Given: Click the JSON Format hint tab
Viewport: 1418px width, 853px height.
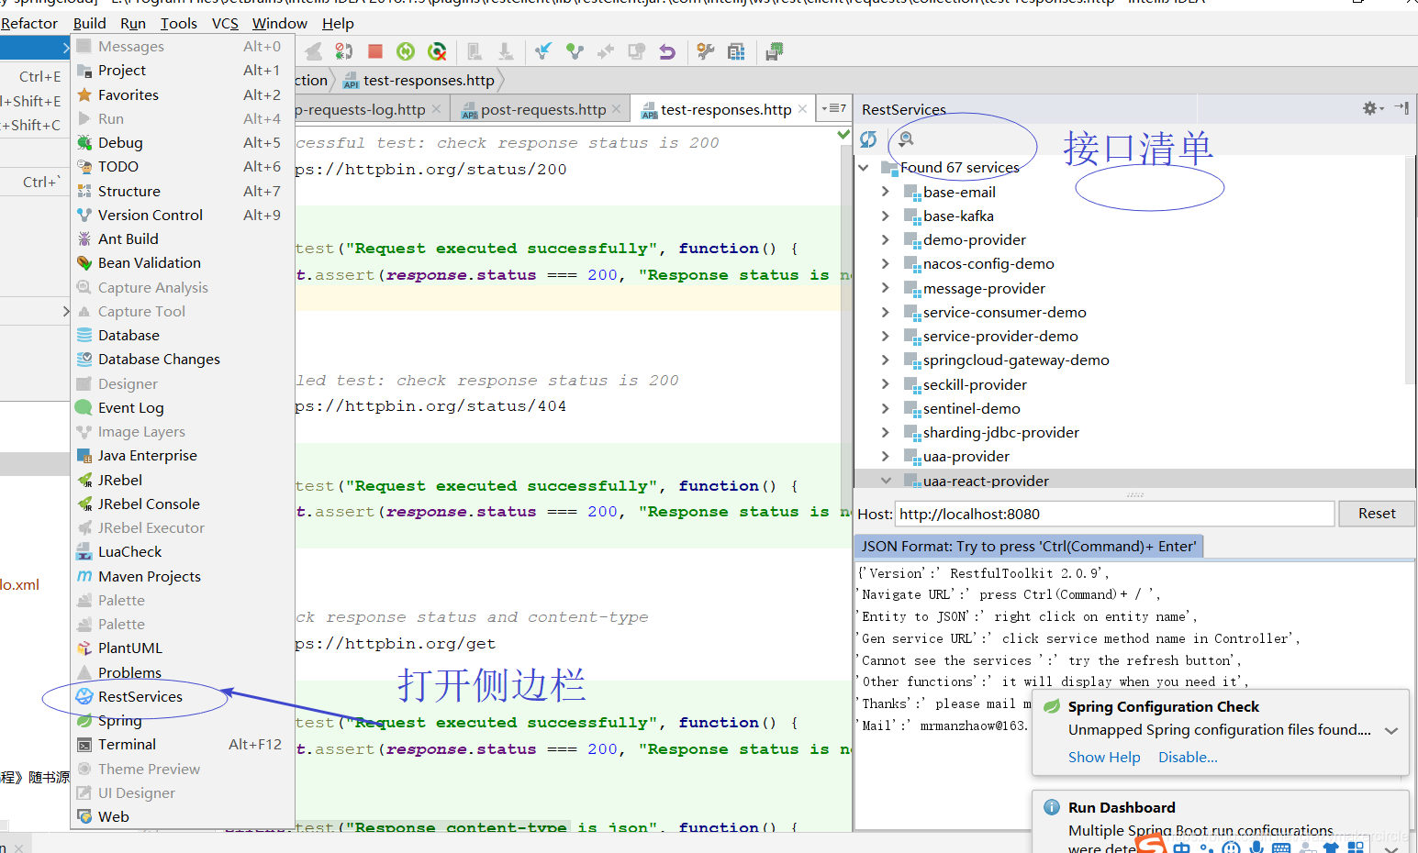Looking at the screenshot, I should point(1029,547).
